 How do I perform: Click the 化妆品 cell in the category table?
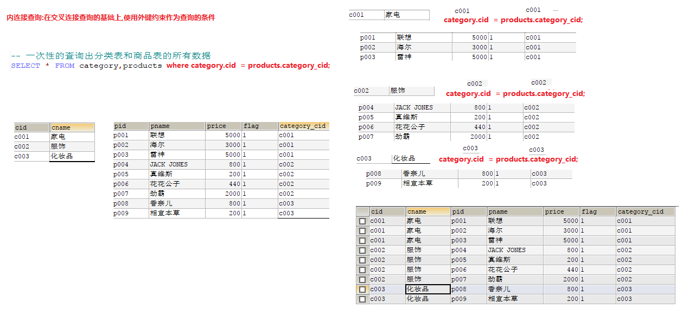[72, 156]
